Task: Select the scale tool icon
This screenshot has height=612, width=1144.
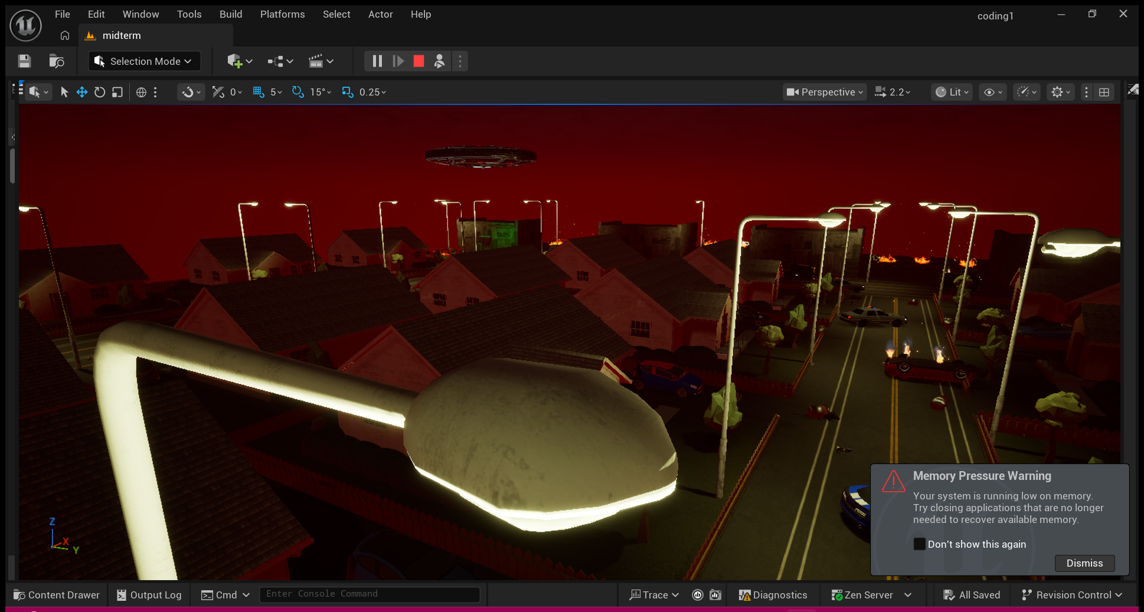Action: click(x=117, y=92)
